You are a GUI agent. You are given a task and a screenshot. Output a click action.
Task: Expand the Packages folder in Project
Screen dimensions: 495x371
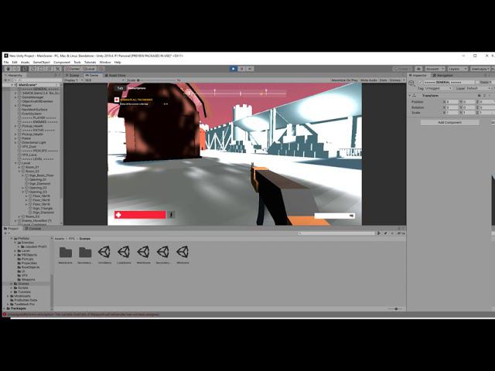(5, 308)
